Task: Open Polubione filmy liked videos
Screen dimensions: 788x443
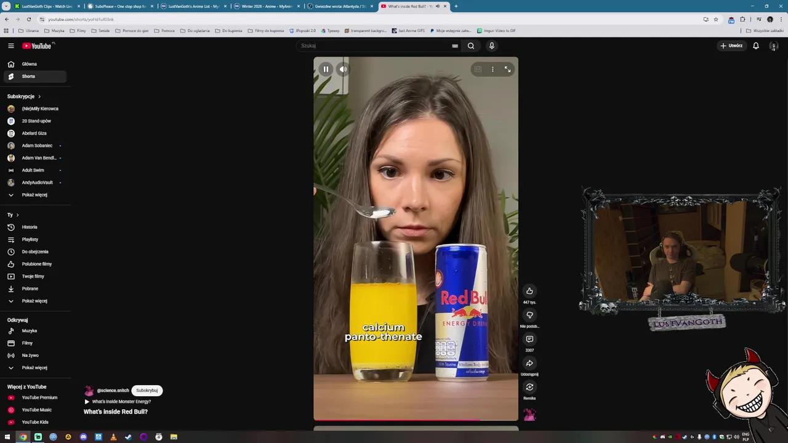Action: [34, 264]
